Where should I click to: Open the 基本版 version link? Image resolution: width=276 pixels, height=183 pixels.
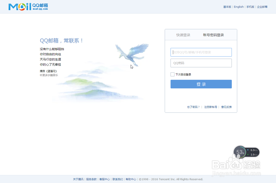[x=227, y=7]
